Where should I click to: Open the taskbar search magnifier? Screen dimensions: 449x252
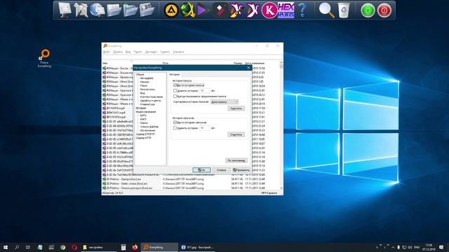[x=17, y=247]
